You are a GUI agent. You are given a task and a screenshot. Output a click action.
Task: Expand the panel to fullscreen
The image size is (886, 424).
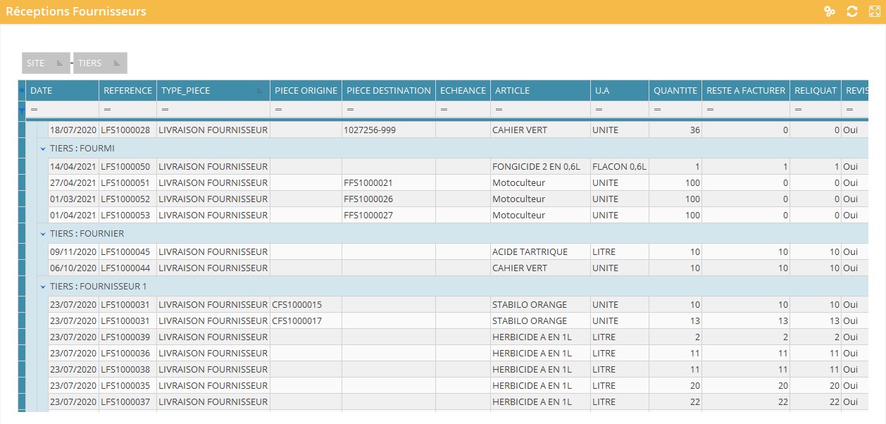coord(875,11)
